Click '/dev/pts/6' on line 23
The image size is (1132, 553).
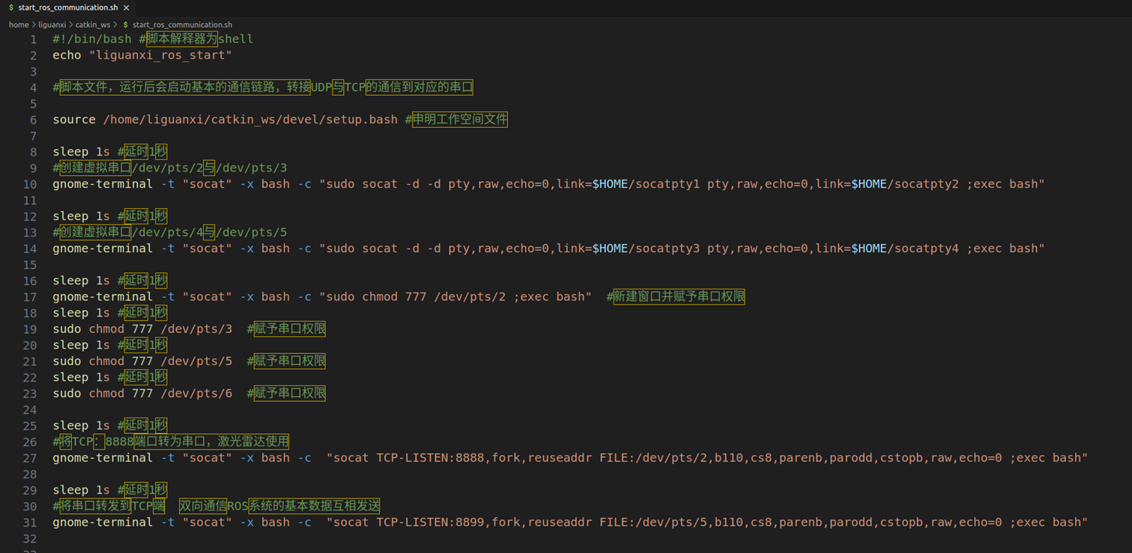click(x=196, y=394)
